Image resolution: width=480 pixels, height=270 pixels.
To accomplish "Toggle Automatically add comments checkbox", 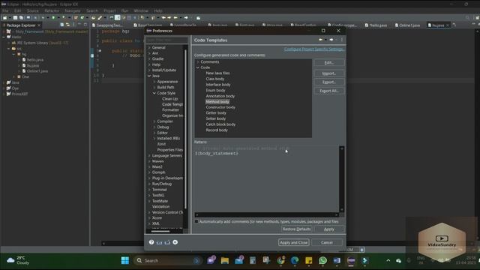I will coord(196,221).
